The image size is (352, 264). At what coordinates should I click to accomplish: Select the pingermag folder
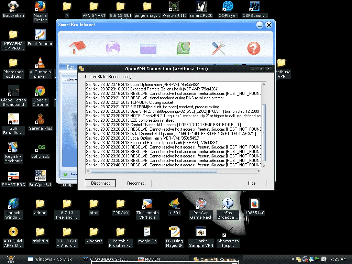point(147,9)
